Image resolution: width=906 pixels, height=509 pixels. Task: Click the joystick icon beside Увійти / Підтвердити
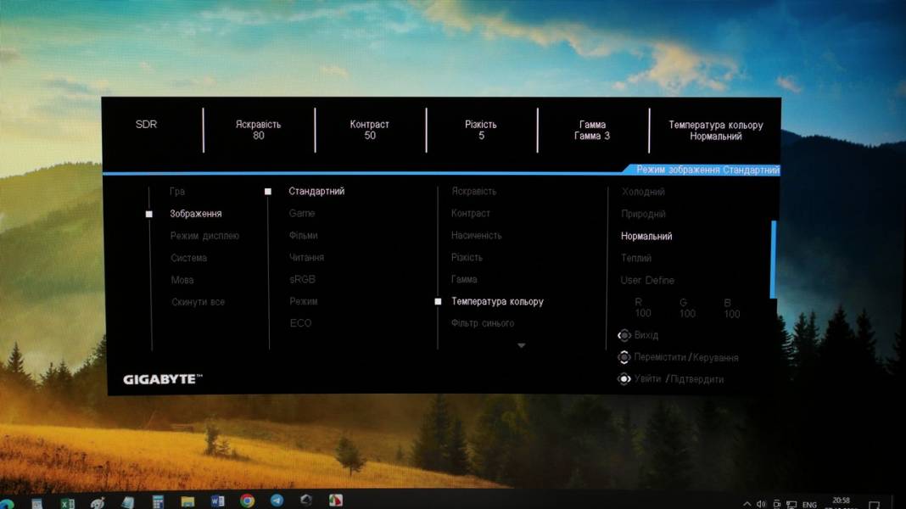point(624,379)
